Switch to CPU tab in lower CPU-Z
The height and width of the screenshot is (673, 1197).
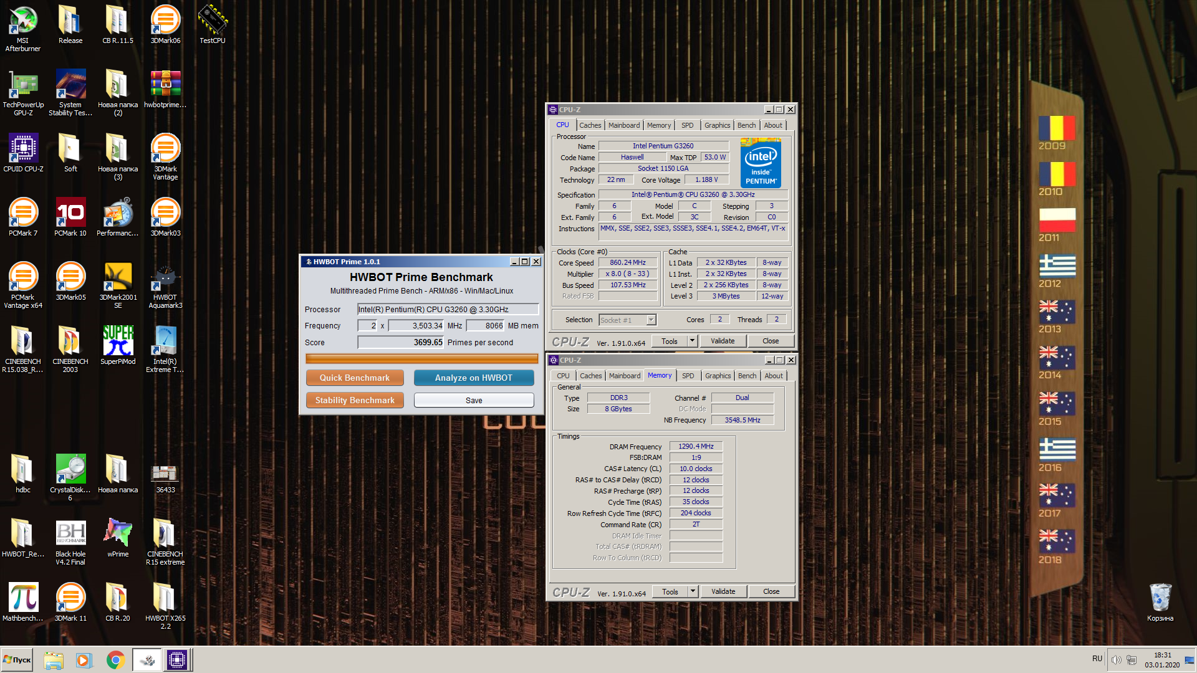click(x=563, y=376)
